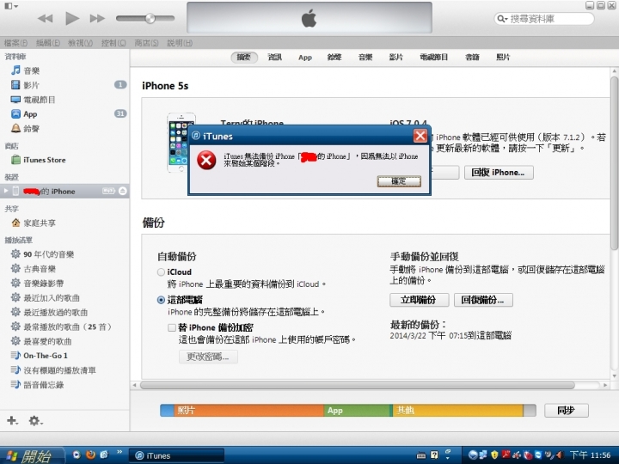Open the 編輯(E) menu
This screenshot has width=619, height=464.
tap(48, 43)
